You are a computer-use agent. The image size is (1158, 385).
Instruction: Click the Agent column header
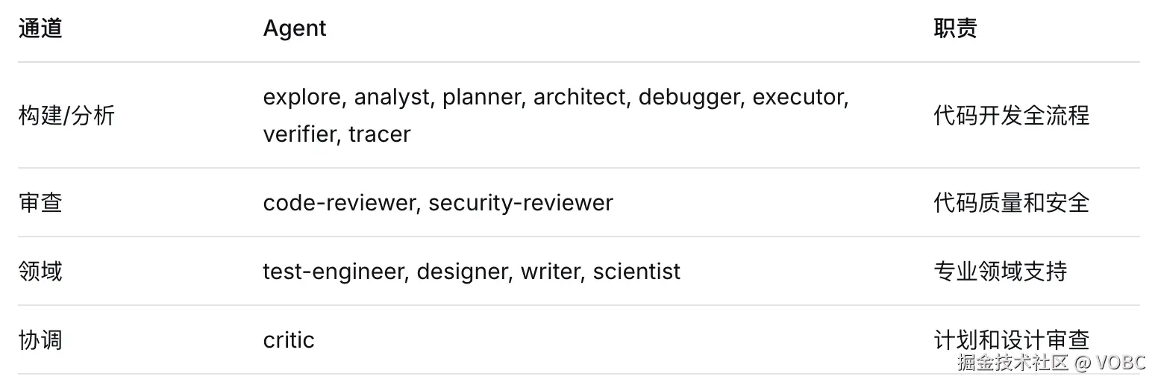click(x=295, y=28)
